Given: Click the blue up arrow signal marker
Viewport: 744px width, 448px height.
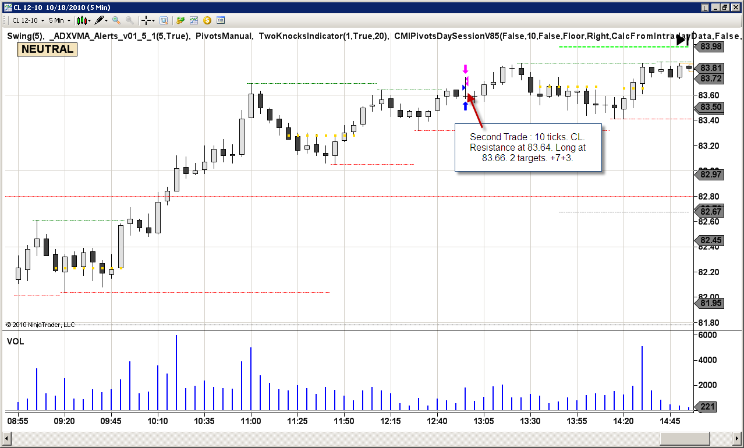Looking at the screenshot, I should click(465, 105).
